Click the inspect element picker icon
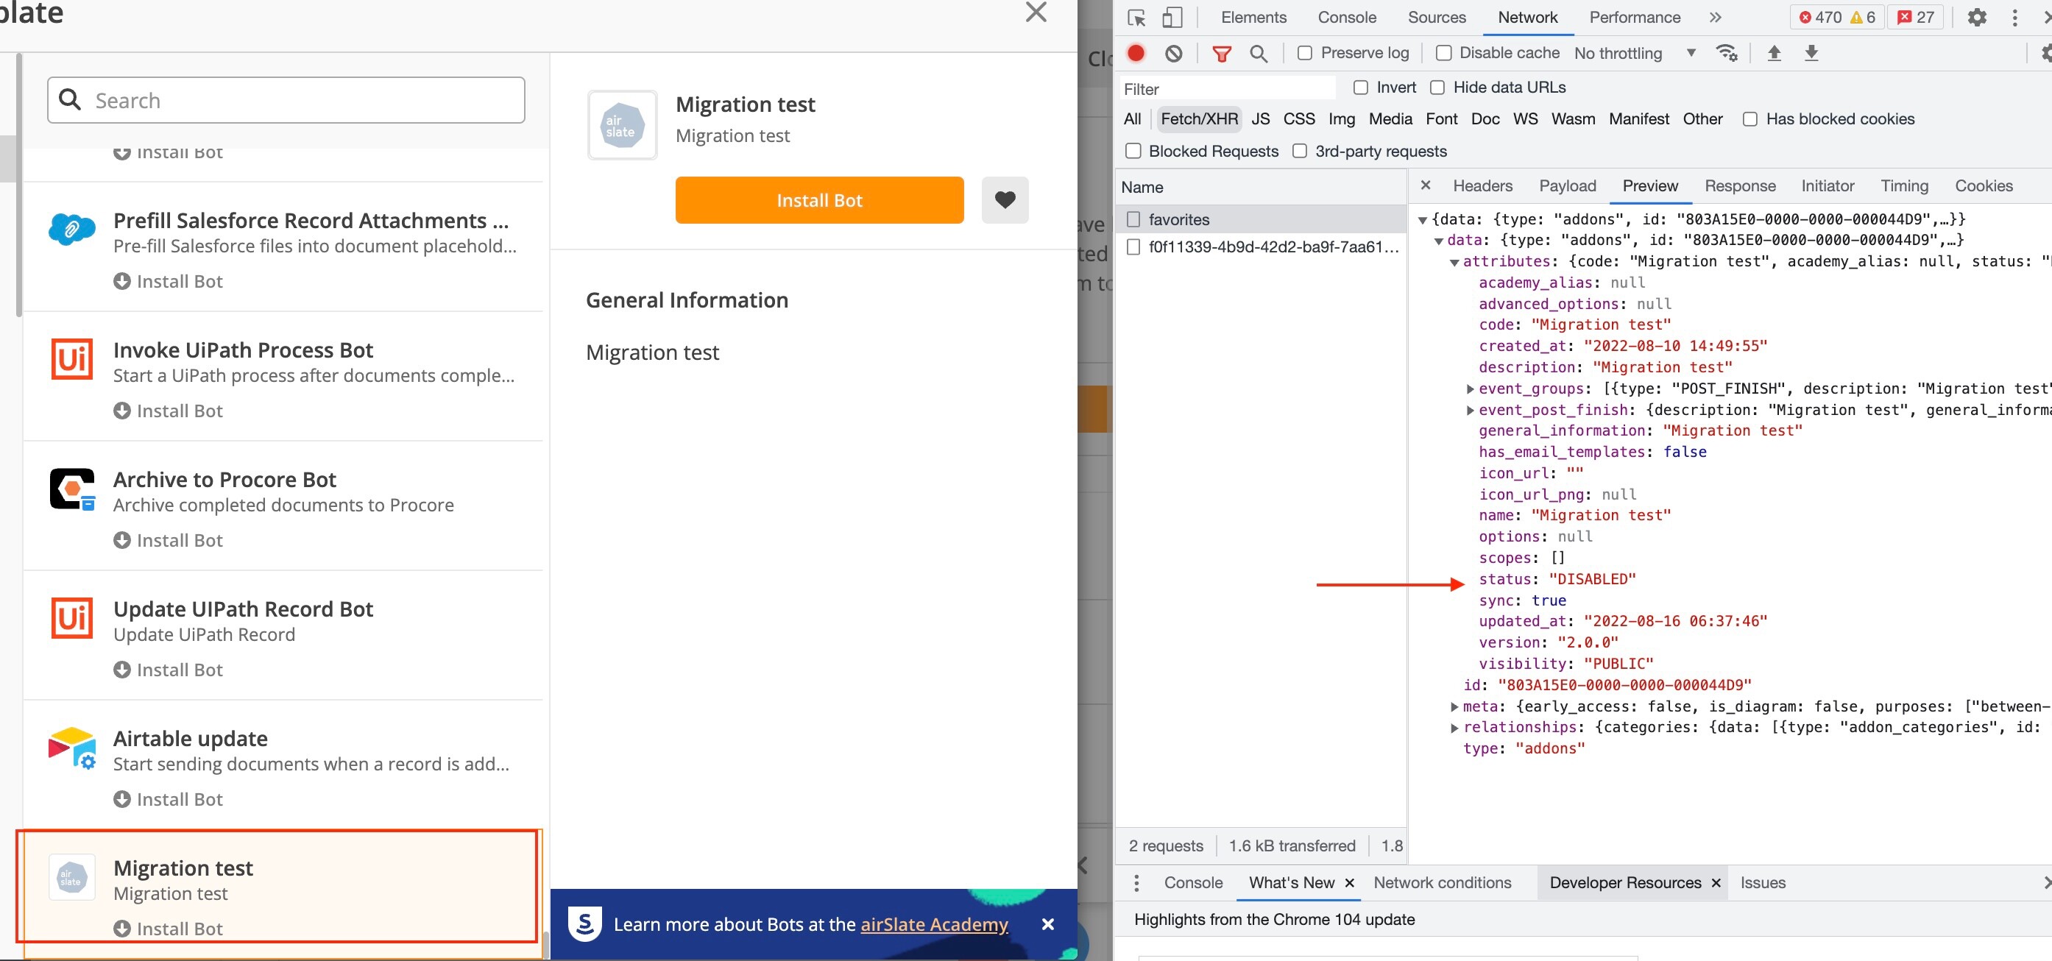This screenshot has width=2052, height=961. [1136, 18]
